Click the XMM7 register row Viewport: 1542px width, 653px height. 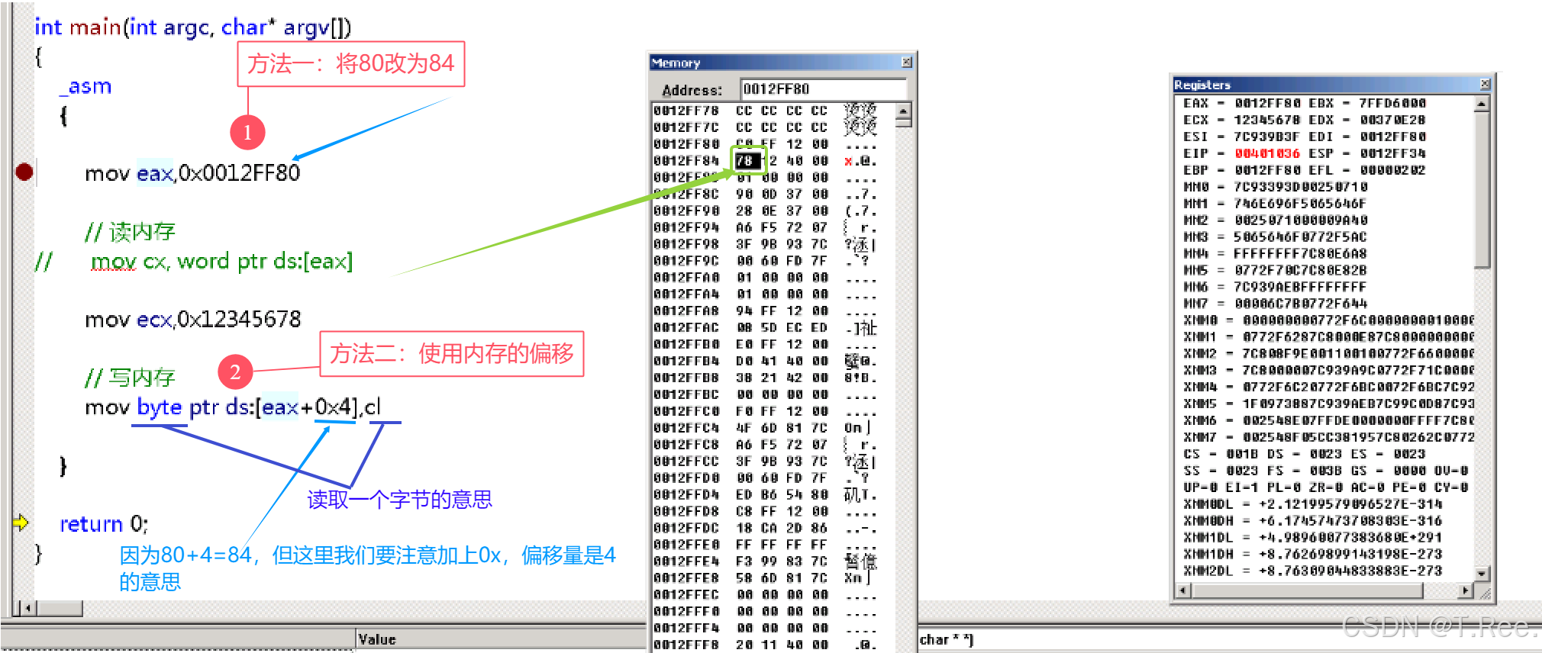1328,437
